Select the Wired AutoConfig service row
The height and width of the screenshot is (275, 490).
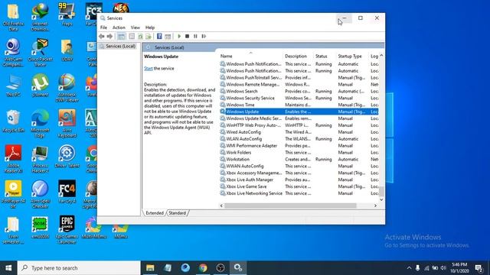click(x=299, y=132)
